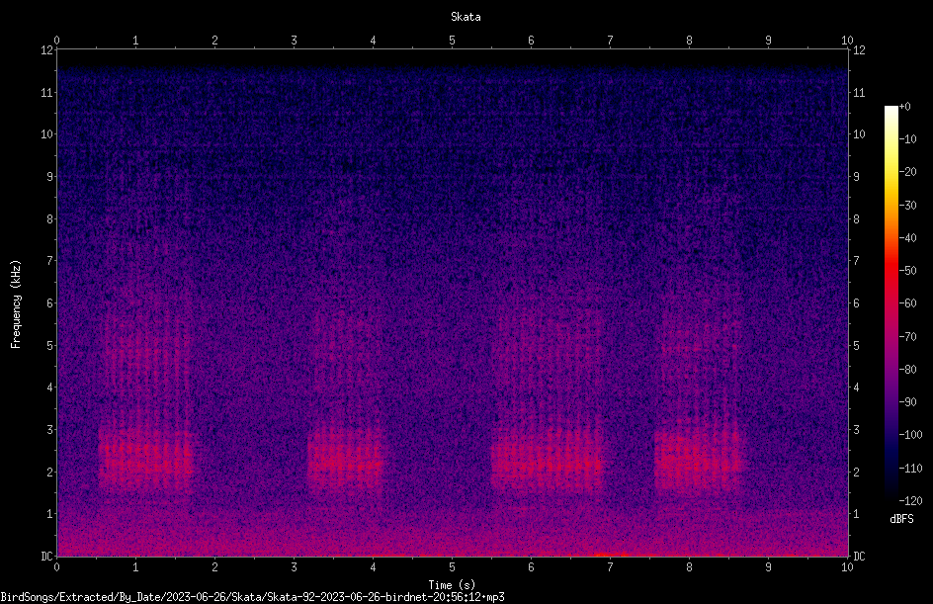Click the '11' tick on the right frequency axis
The width and height of the screenshot is (933, 604).
pos(859,92)
